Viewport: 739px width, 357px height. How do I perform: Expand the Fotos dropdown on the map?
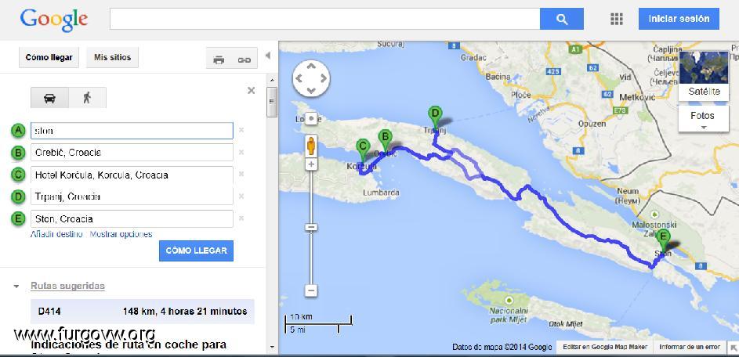703,120
